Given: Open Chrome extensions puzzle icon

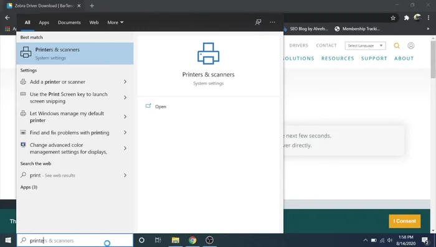Looking at the screenshot, I should click(407, 18).
